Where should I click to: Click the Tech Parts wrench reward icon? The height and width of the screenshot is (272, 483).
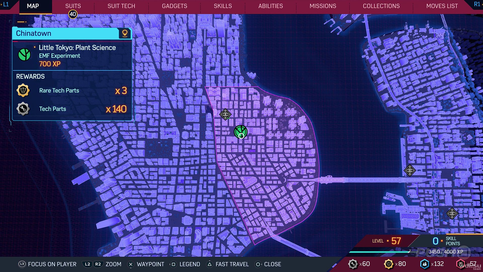click(x=23, y=109)
